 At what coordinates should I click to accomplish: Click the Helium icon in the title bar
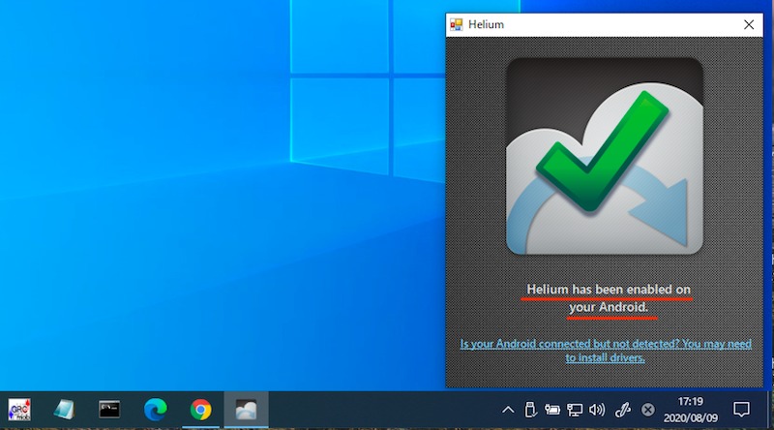(457, 24)
